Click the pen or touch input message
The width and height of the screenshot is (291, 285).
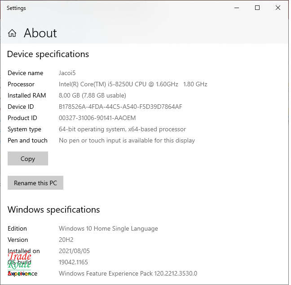[127, 140]
